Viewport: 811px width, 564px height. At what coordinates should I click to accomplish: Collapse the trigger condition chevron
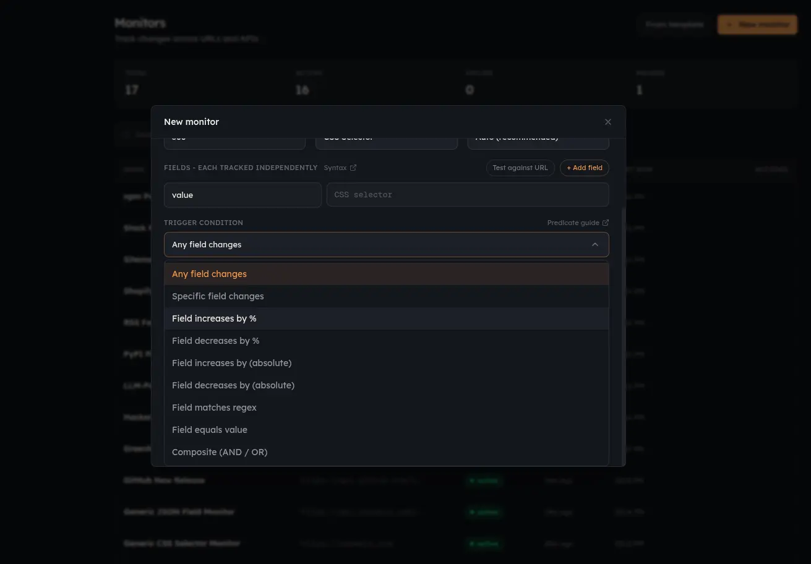595,245
